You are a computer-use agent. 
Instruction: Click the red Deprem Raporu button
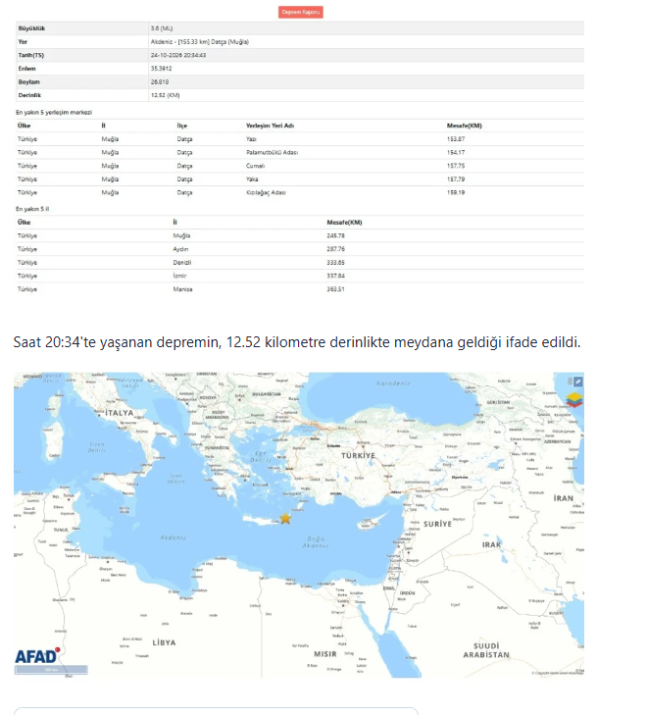300,12
